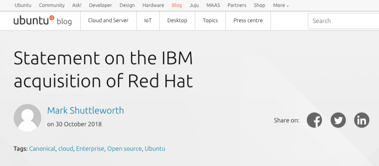Click the author avatar image
379x166 pixels.
[x=27, y=118]
